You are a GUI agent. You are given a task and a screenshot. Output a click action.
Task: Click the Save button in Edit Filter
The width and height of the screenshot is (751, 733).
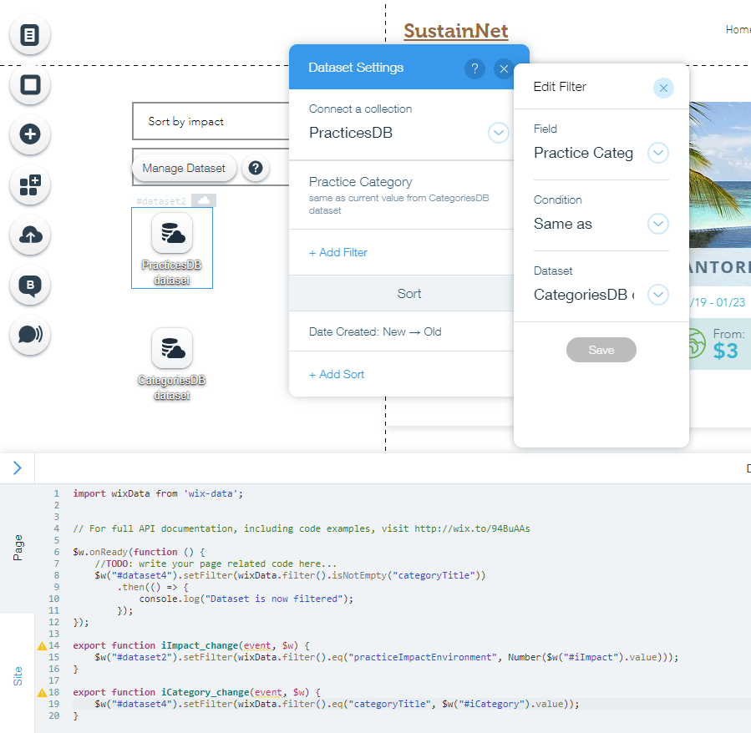601,350
